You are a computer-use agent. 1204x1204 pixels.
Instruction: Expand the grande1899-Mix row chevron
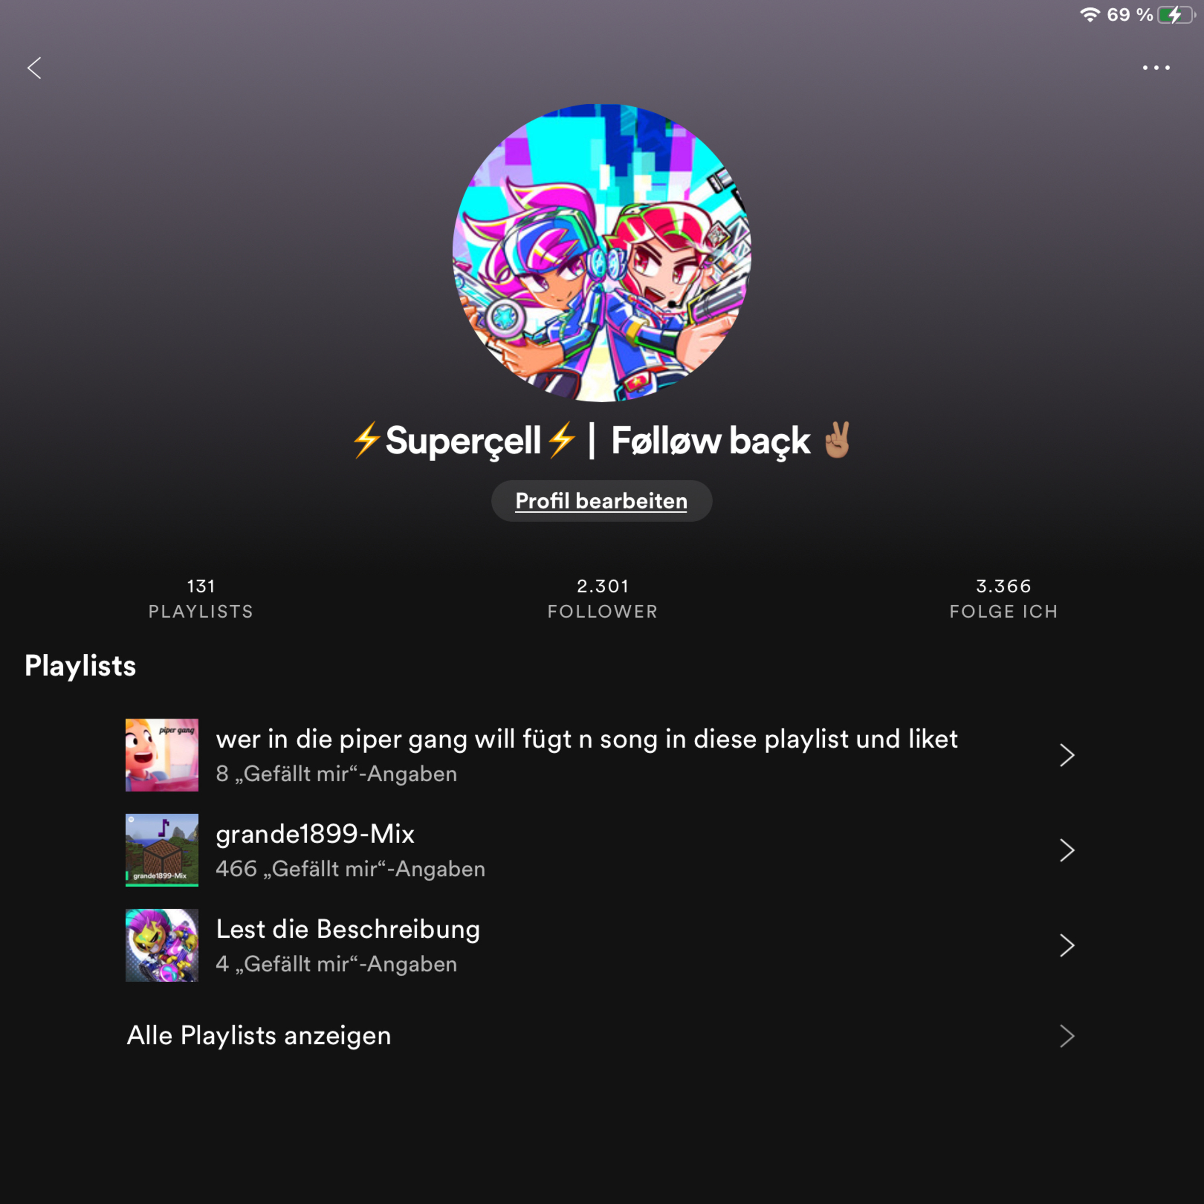[1067, 850]
